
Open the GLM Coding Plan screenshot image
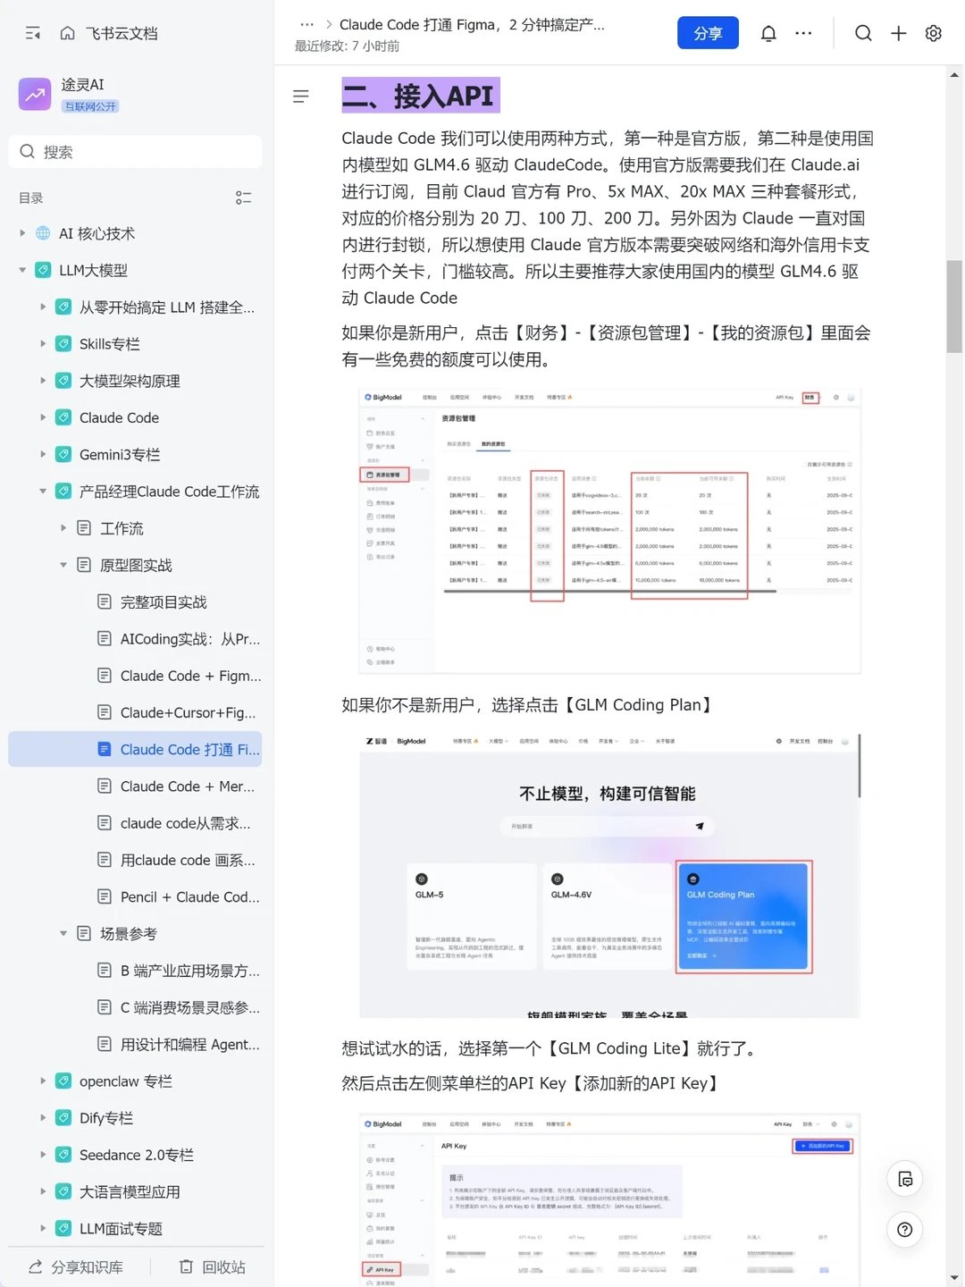point(610,876)
